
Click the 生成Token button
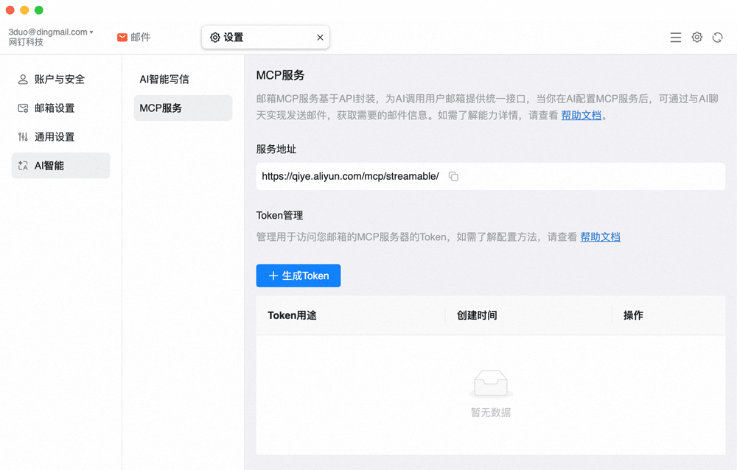298,276
